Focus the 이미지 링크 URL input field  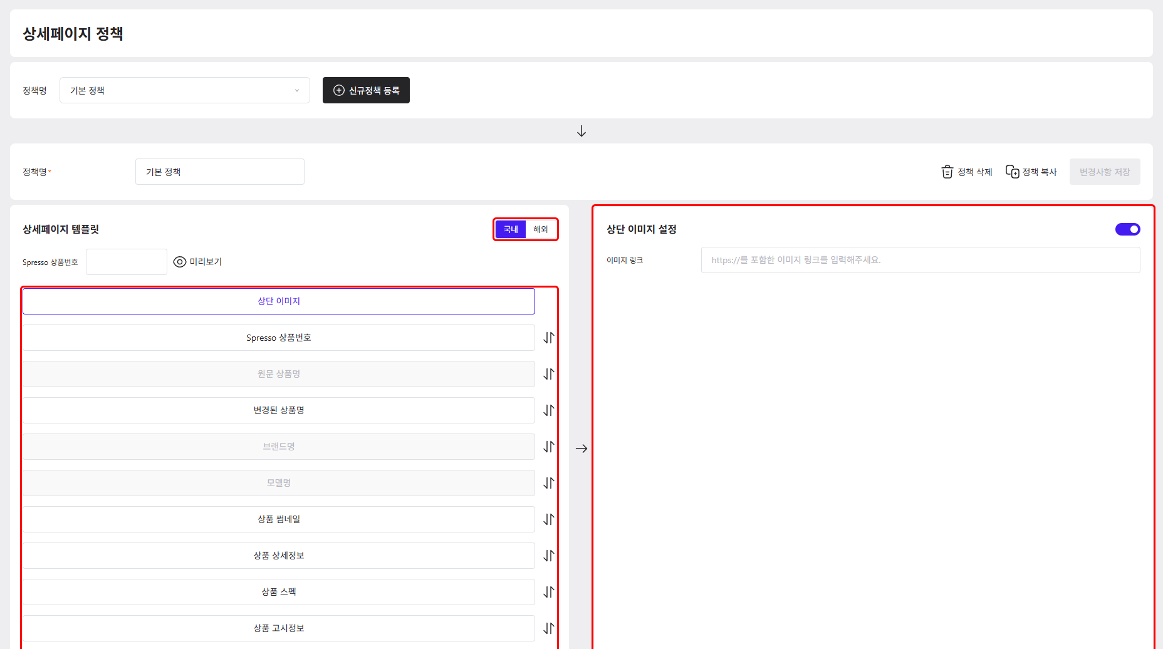pyautogui.click(x=920, y=260)
